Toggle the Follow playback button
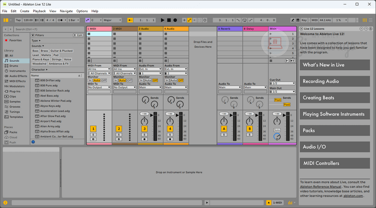 [x=130, y=20]
